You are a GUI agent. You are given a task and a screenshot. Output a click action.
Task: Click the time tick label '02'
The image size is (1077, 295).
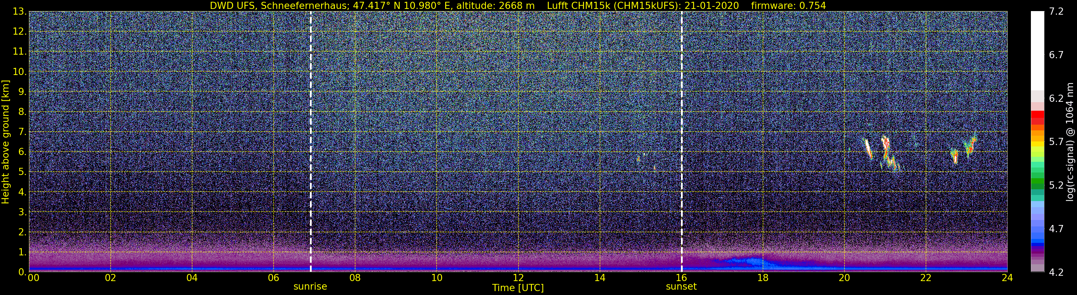[x=110, y=278]
